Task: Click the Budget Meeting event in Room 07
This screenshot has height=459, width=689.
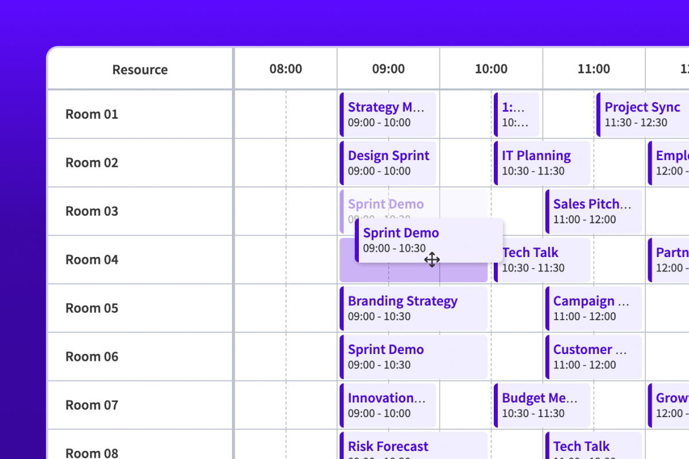Action: pos(542,405)
